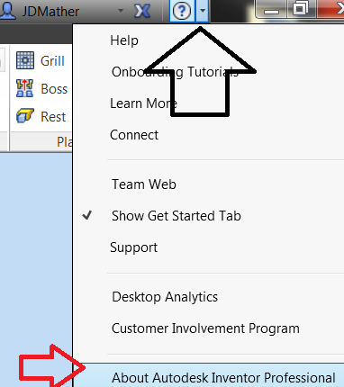Restore down the application window
The image size is (344, 387).
click(300, 9)
